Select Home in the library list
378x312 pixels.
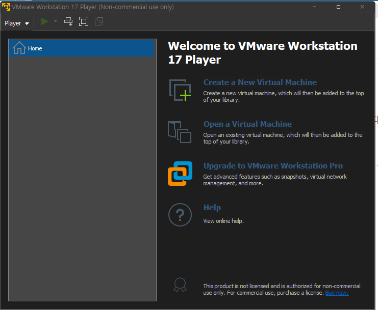coord(81,48)
